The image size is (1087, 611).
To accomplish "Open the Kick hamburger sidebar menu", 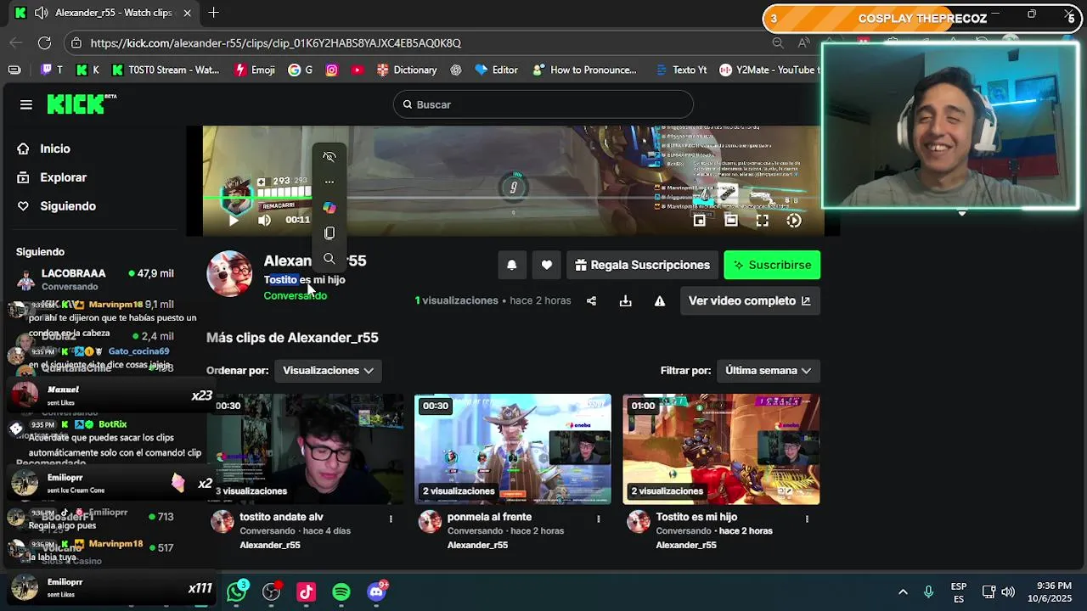I will tap(26, 104).
